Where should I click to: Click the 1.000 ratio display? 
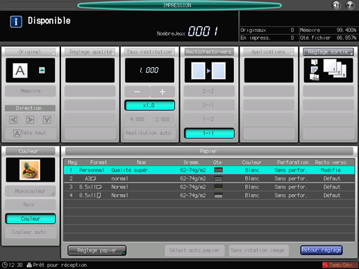[x=149, y=70]
